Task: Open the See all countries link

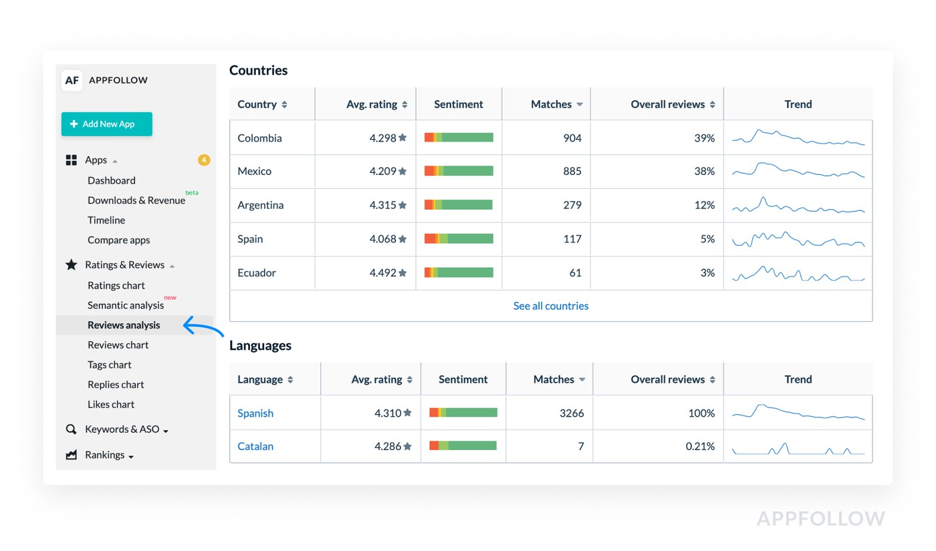Action: click(x=551, y=306)
